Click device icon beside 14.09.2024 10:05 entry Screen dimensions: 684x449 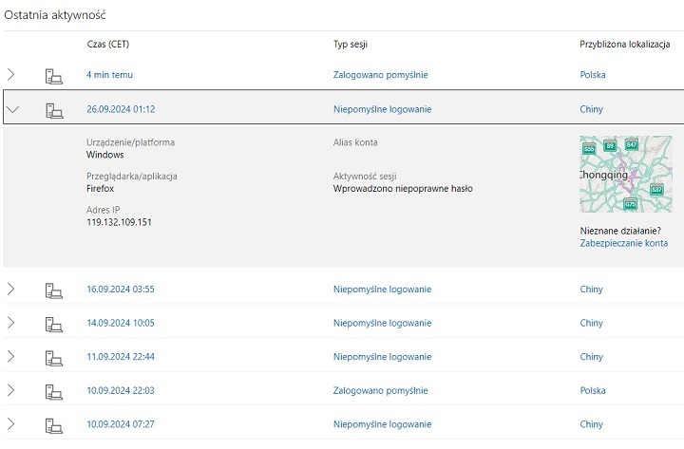pyautogui.click(x=54, y=323)
